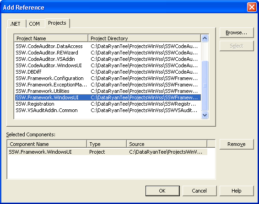
Task: Select SSW.Registration project row
Action: [108, 104]
